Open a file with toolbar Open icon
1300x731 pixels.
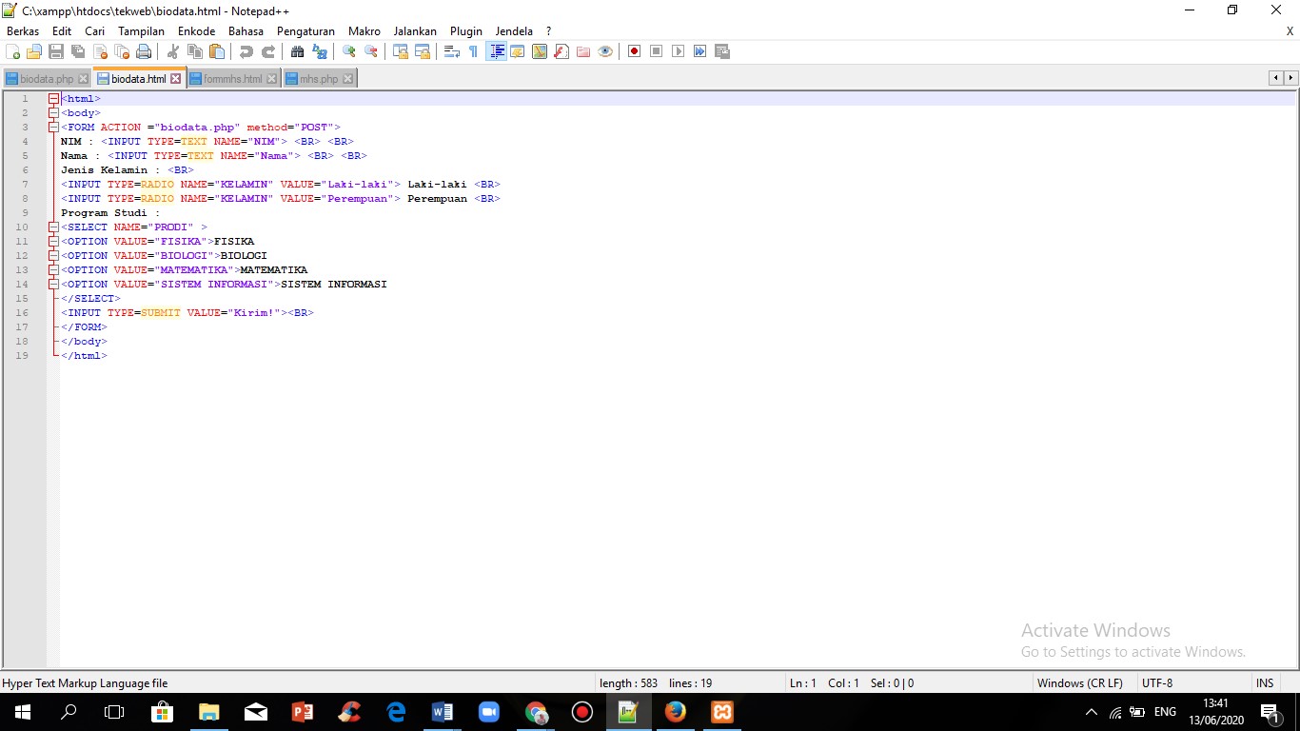click(x=34, y=51)
